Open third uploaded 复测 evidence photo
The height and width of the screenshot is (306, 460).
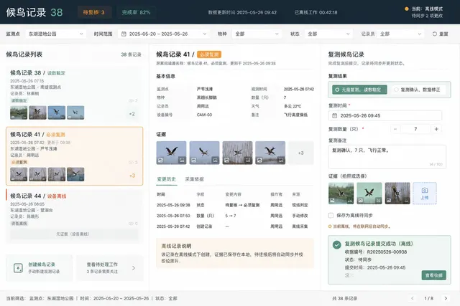[397, 193]
